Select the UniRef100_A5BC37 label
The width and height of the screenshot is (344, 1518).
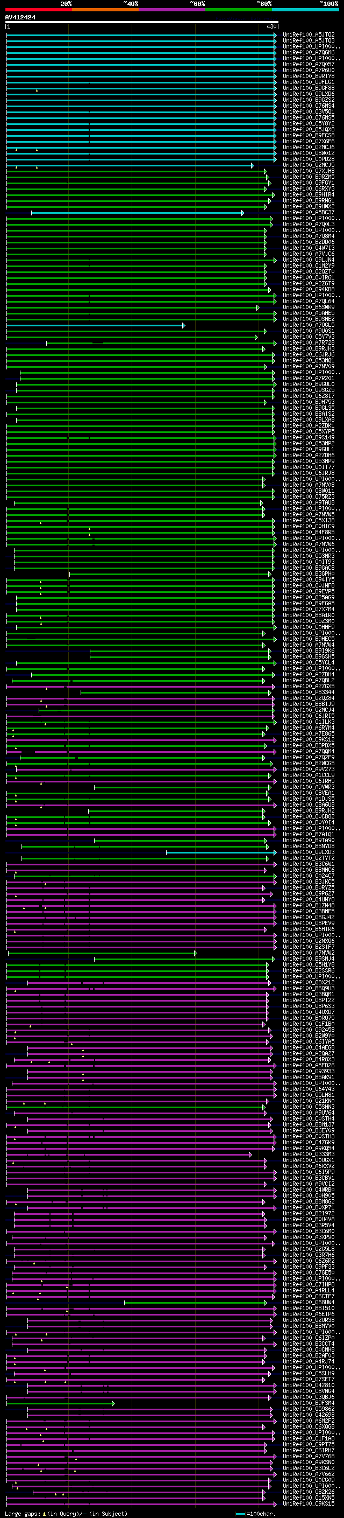tap(309, 213)
